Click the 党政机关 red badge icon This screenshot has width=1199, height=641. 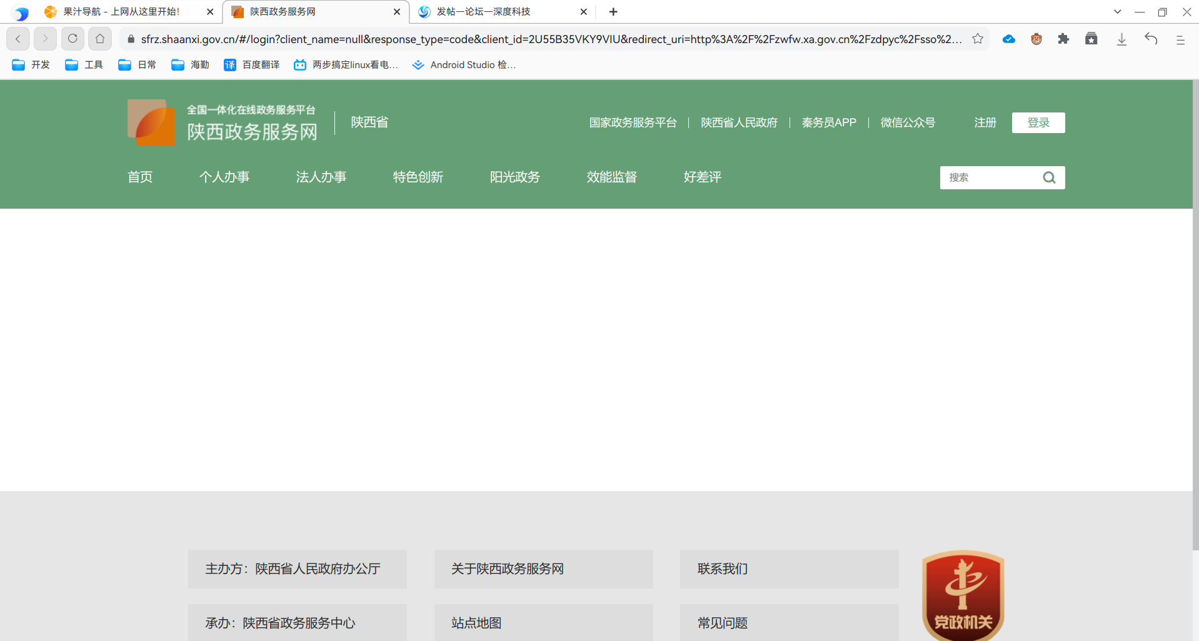tap(963, 595)
